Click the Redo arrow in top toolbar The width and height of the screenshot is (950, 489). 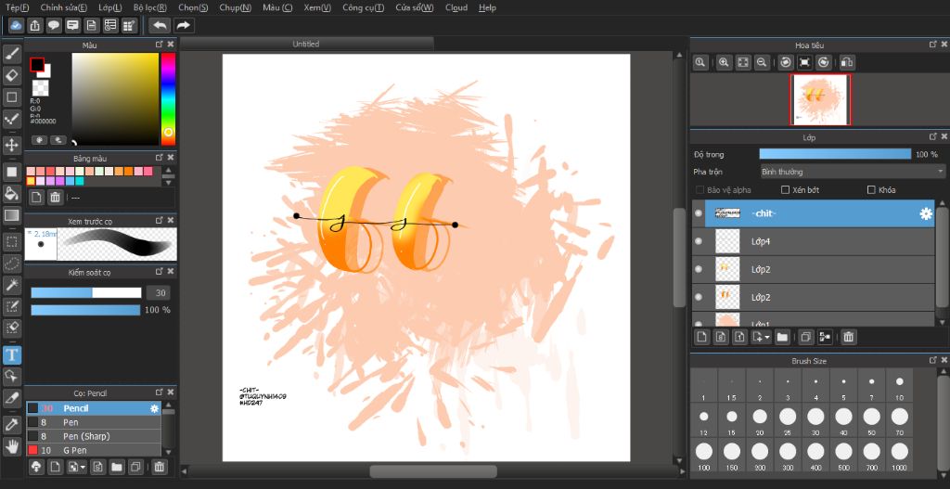click(183, 26)
